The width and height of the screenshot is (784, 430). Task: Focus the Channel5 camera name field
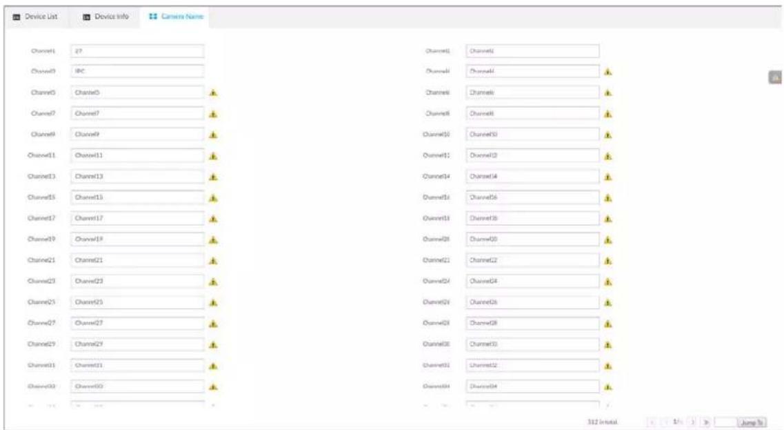(137, 92)
